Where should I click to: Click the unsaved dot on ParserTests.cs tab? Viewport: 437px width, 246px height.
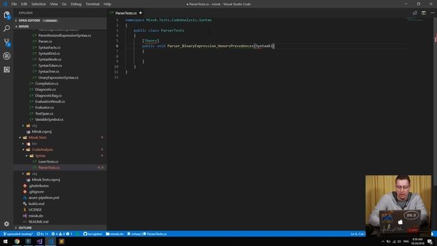[141, 13]
